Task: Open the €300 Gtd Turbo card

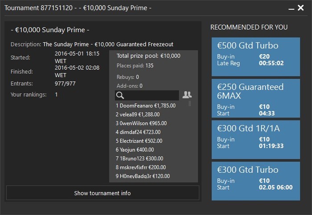Action: 250,181
